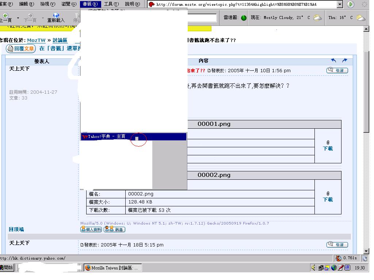Click 引言 quote button on the 18日 post

[x=337, y=245]
